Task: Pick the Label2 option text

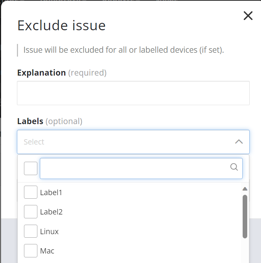Action: click(51, 212)
